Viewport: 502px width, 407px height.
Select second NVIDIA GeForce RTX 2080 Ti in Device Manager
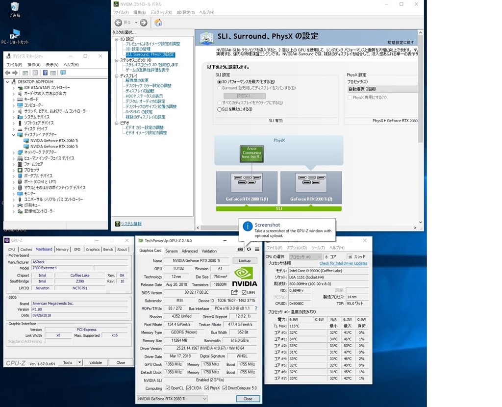click(54, 146)
